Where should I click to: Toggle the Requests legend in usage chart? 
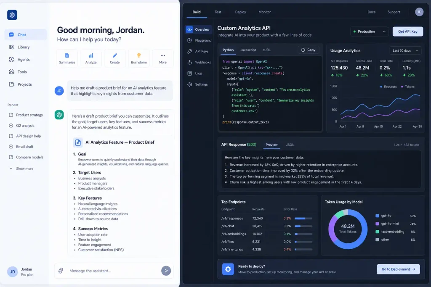388,87
